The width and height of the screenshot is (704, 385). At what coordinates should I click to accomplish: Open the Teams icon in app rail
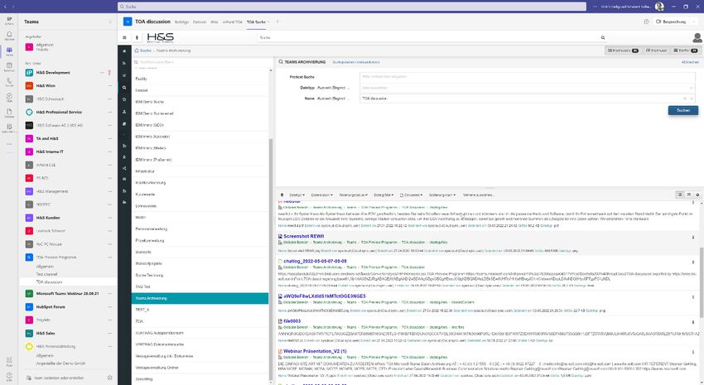9,51
